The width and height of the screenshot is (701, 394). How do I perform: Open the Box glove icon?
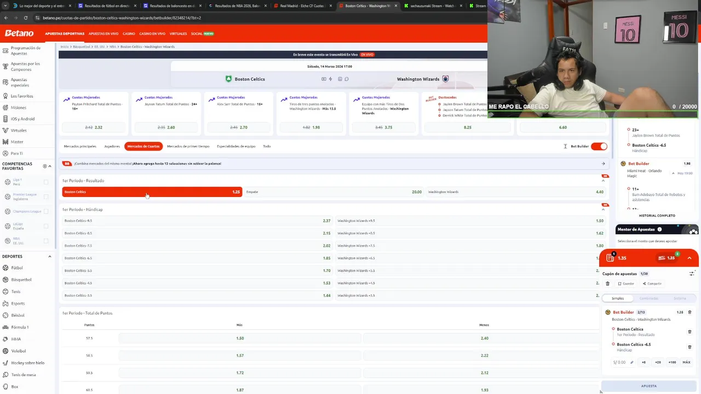point(5,386)
